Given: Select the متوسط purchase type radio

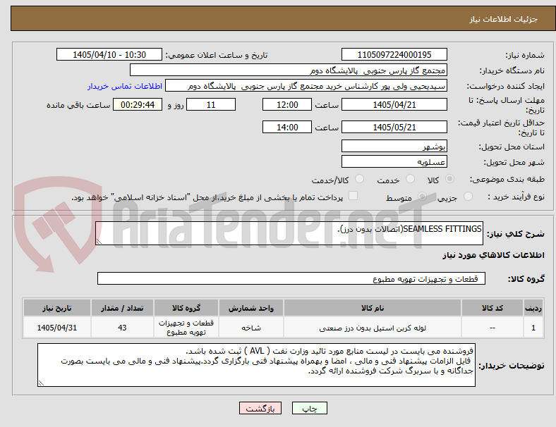Looking at the screenshot, I should 423,196.
